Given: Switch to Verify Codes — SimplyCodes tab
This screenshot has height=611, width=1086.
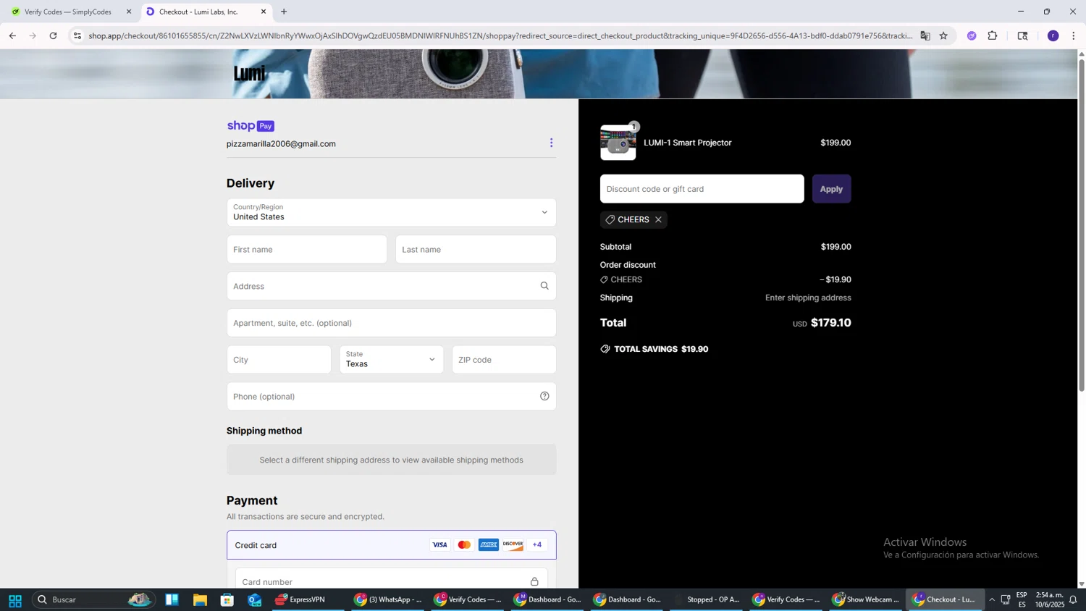Looking at the screenshot, I should [68, 12].
